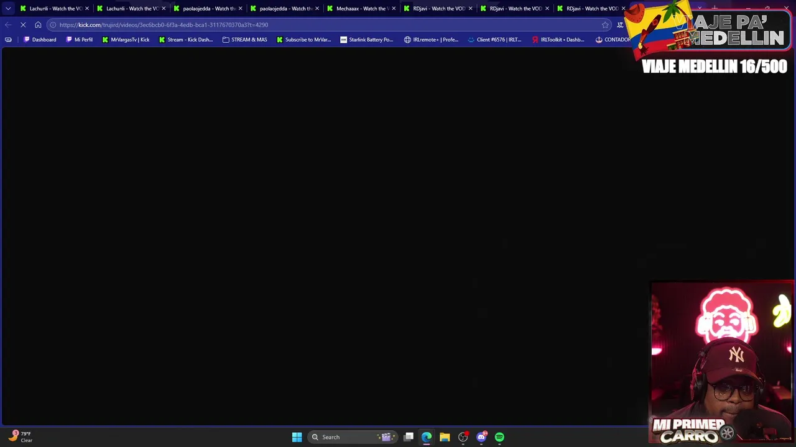Open File Explorer from the taskbar
Image resolution: width=796 pixels, height=447 pixels.
(x=445, y=437)
